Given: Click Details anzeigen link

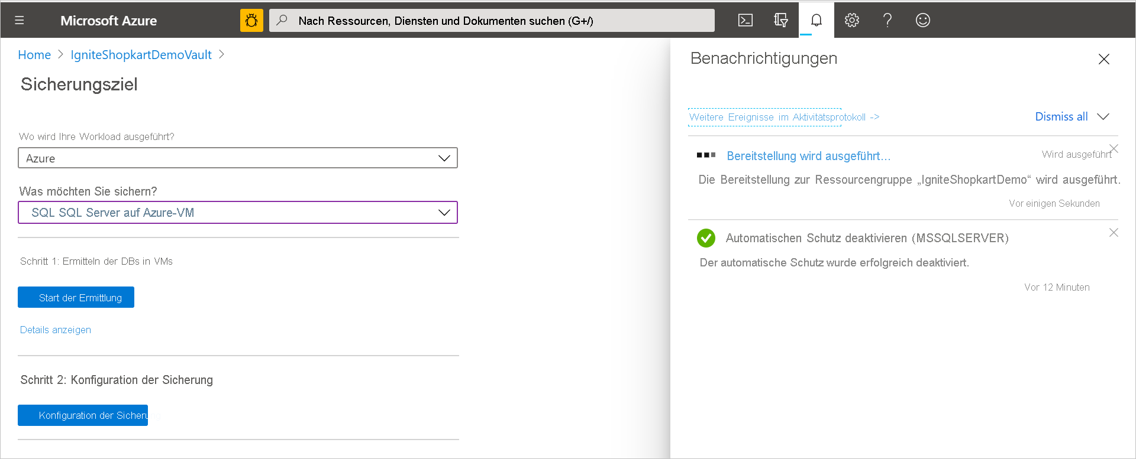Looking at the screenshot, I should (x=56, y=330).
